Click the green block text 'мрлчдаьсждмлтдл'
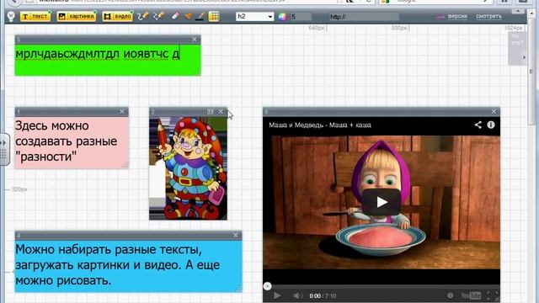Viewport: 539px width, 303px height. coord(67,54)
